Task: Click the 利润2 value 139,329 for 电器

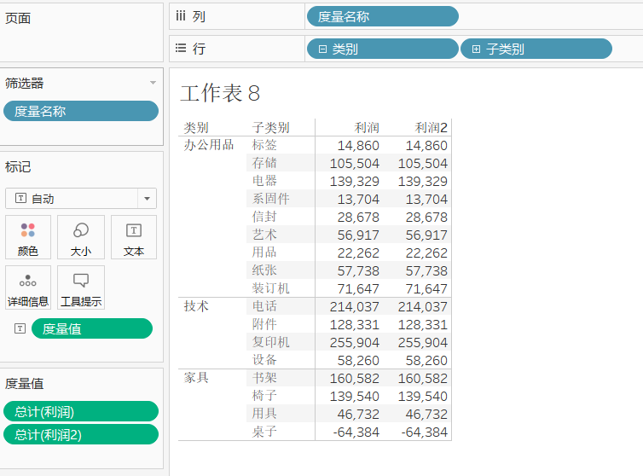Action: tap(423, 182)
